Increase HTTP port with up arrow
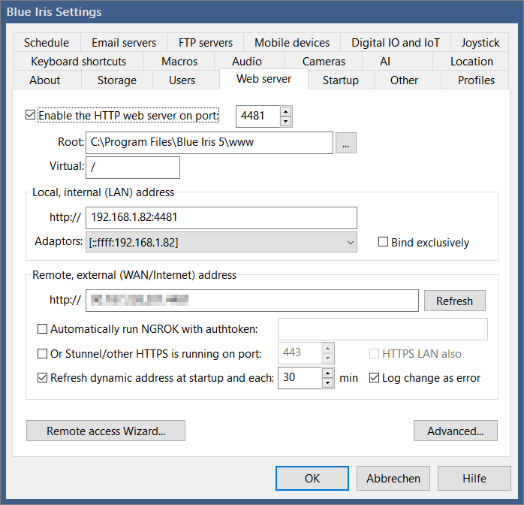Screen dimensions: 524x505 (285, 112)
